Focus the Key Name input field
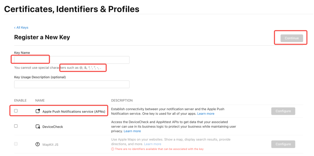This screenshot has height=156, width=314. pyautogui.click(x=72, y=60)
